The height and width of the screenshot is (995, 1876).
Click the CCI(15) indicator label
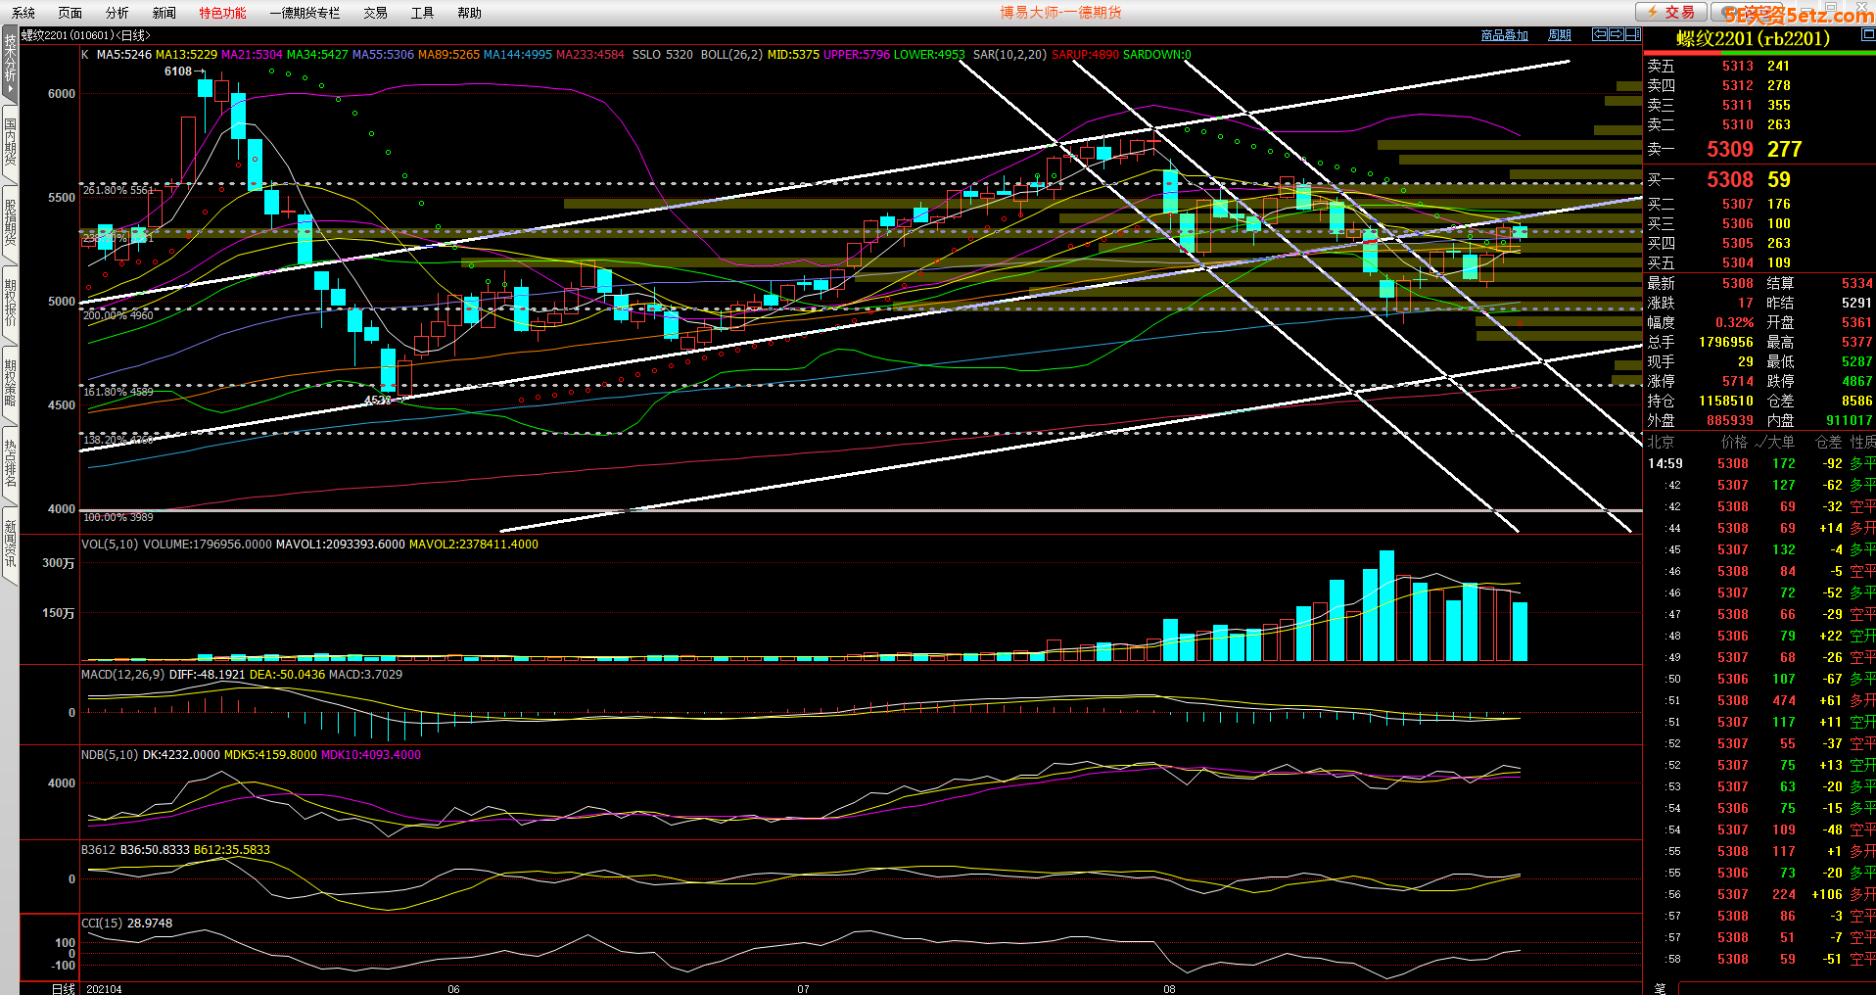103,924
